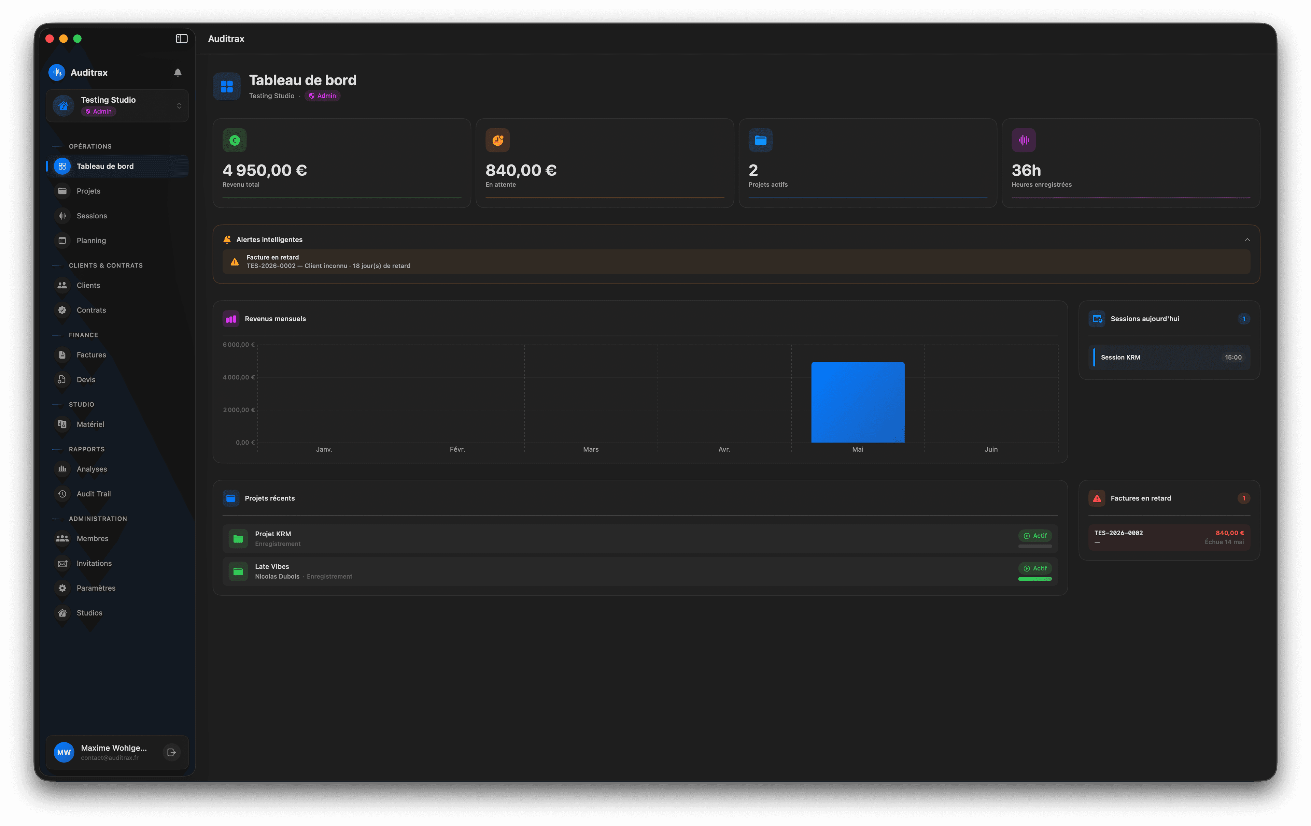Click Projet KRM progress bar
The height and width of the screenshot is (826, 1311).
1035,546
